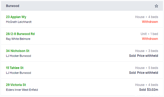The height and width of the screenshot is (97, 164).
Task: Click LJ Hooker Burwood under Nicholson St
Action: (x=18, y=56)
